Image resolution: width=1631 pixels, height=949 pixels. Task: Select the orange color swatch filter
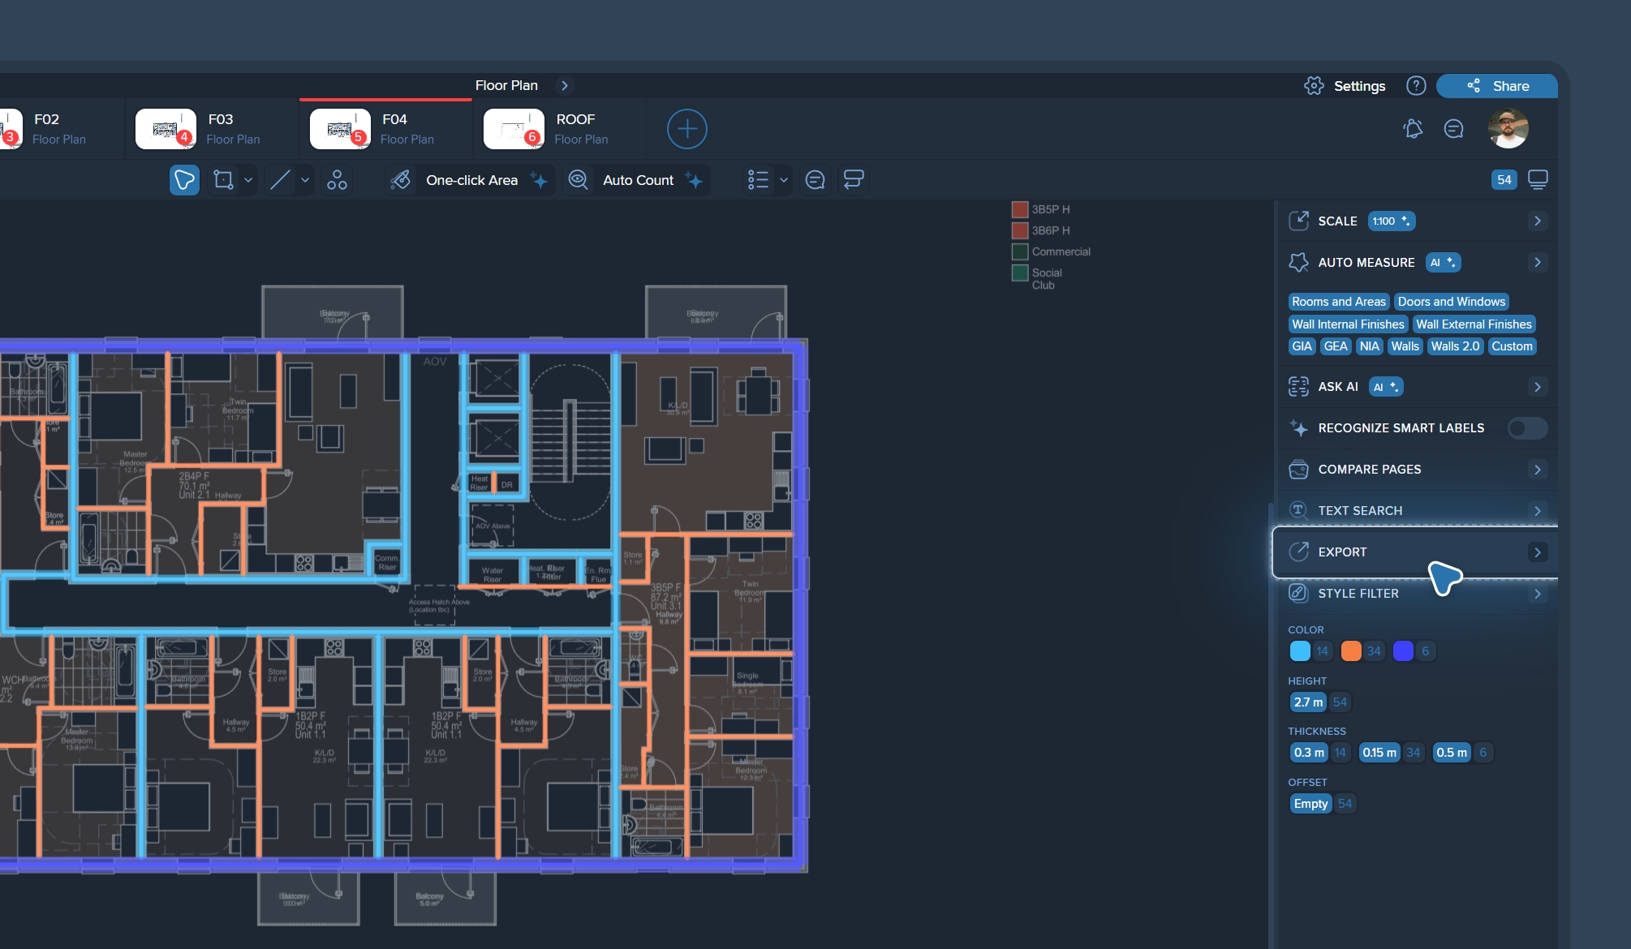tap(1350, 651)
